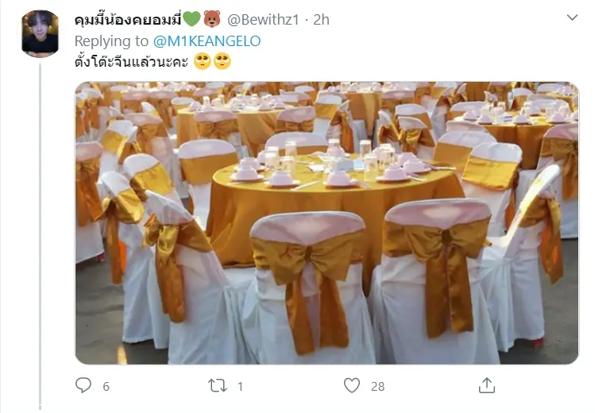Click the second eye-roll emoji in the tweet

tap(222, 61)
